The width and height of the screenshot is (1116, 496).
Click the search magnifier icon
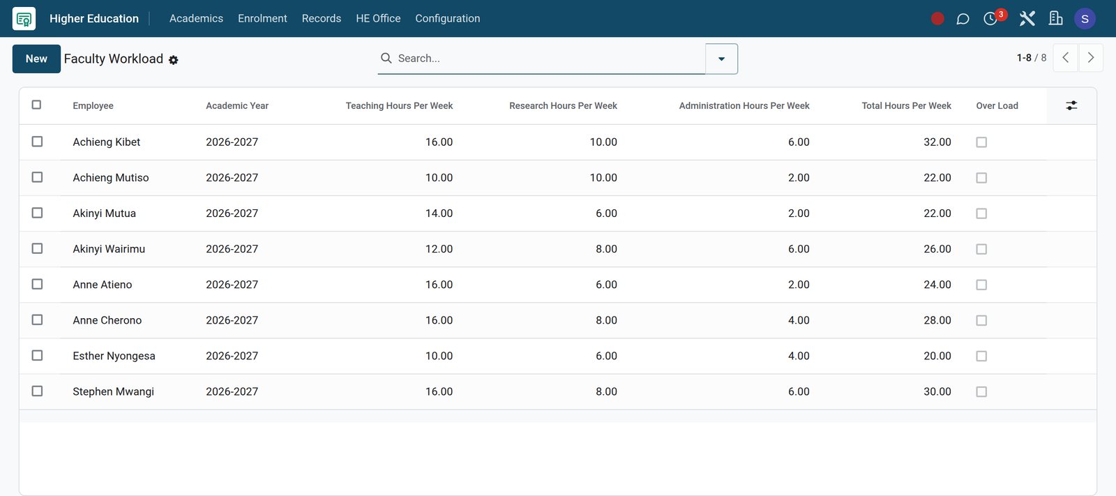[386, 58]
